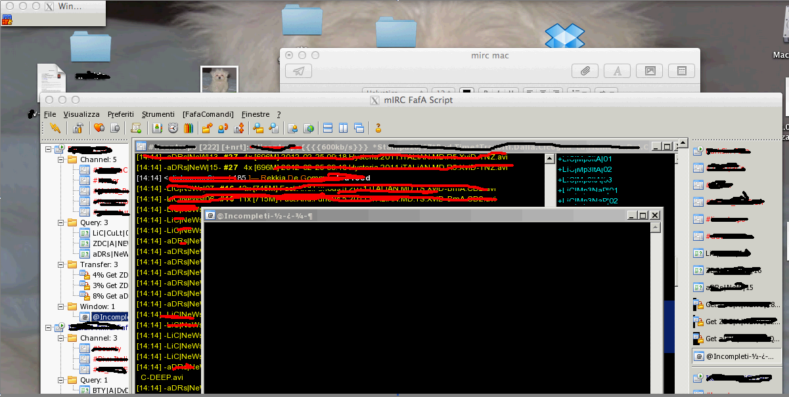
Task: Collapse the "Channel: 5" tree folder
Action: click(61, 159)
